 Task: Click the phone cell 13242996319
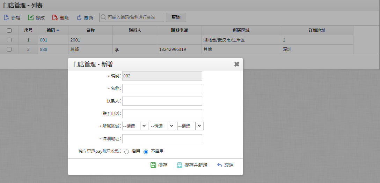(x=179, y=49)
